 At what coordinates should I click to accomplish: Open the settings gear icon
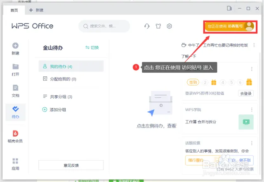(169, 26)
